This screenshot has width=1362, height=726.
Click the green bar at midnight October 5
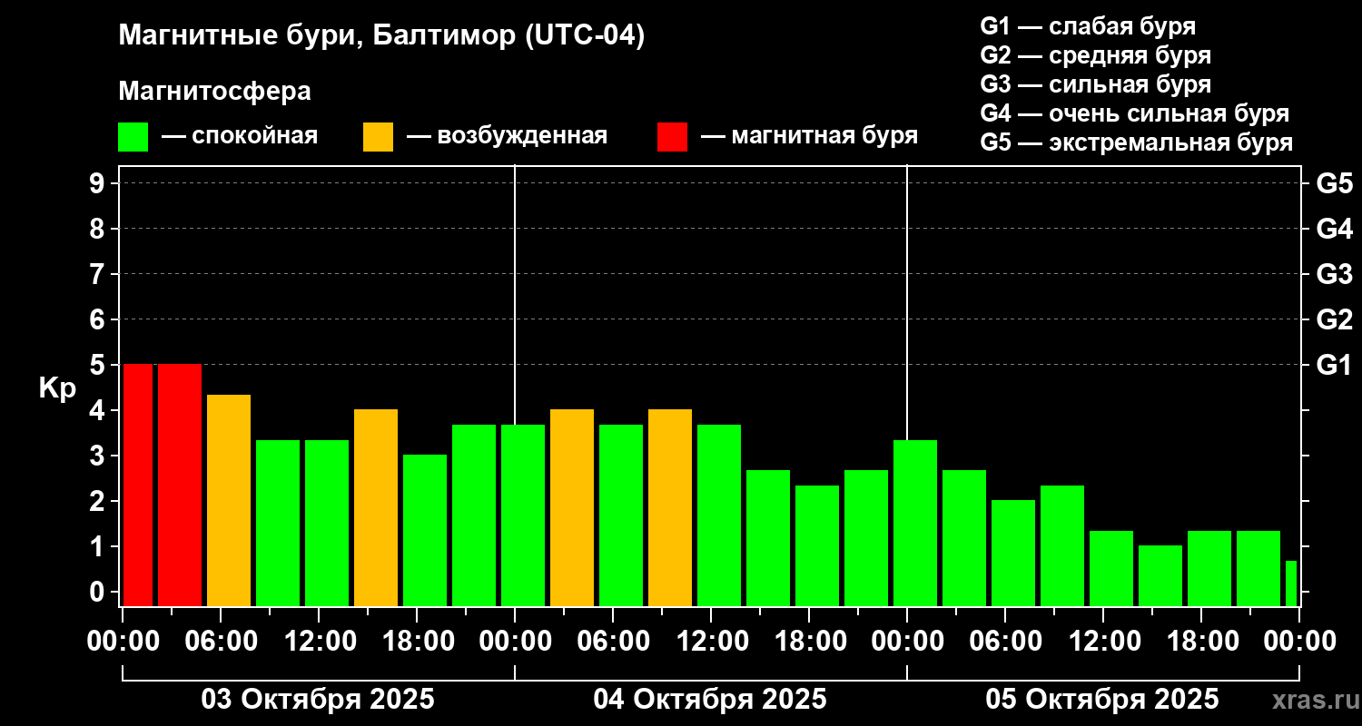point(915,523)
